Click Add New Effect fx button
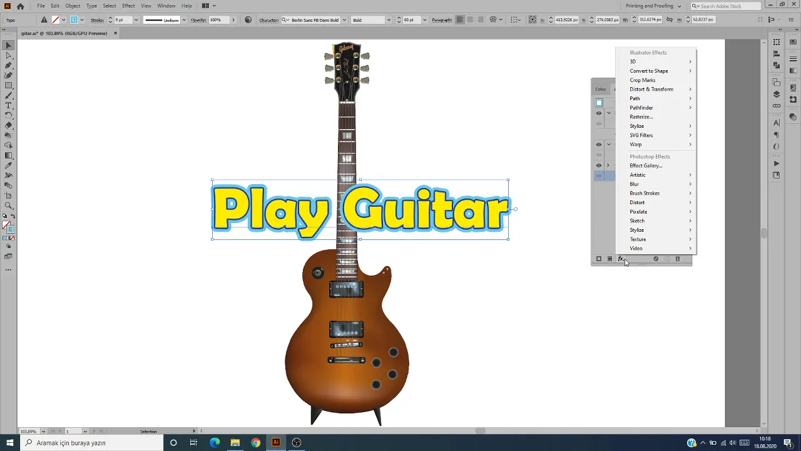This screenshot has width=801, height=451. 621,259
